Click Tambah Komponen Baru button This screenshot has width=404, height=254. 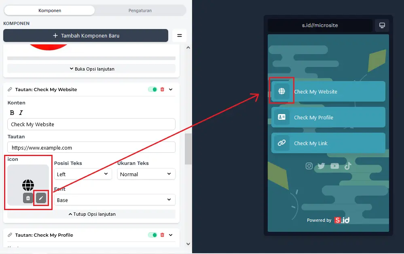point(86,35)
